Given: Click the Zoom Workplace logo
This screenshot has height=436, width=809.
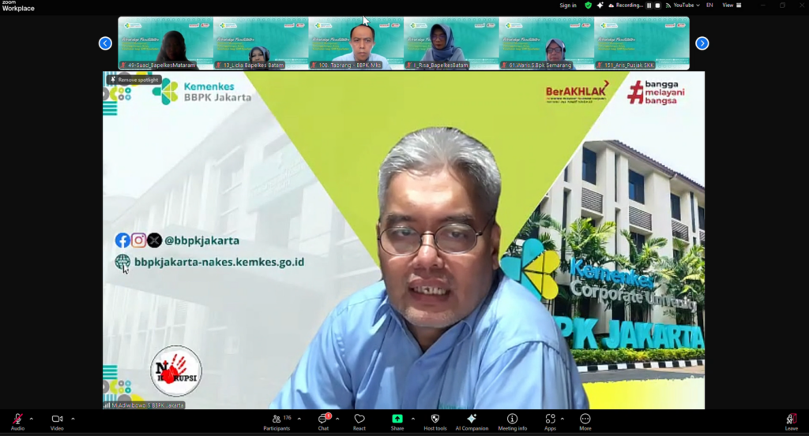Looking at the screenshot, I should click(x=18, y=6).
